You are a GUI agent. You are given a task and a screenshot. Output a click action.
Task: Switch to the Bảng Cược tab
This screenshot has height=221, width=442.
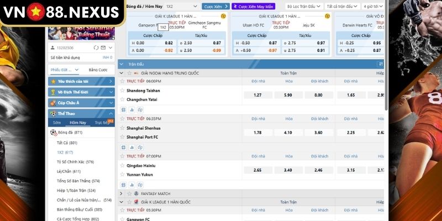pyautogui.click(x=98, y=70)
